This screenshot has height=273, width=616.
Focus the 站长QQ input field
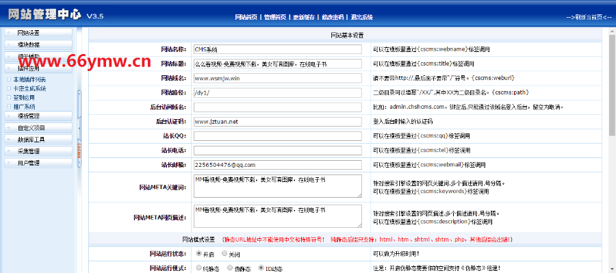(278, 136)
